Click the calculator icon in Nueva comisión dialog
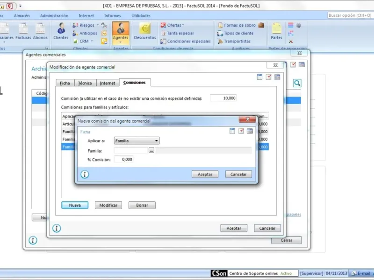374x280 pixels. (x=232, y=131)
